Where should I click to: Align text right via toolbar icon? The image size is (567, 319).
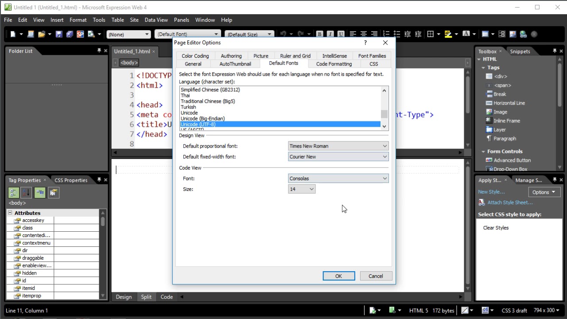374,34
